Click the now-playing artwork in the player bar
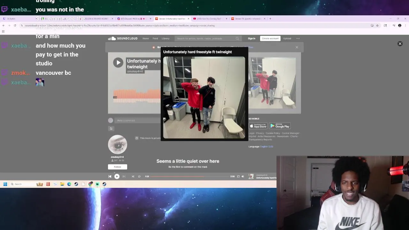 [251, 176]
